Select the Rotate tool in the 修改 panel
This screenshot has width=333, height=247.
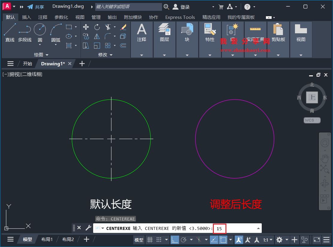tap(97, 27)
